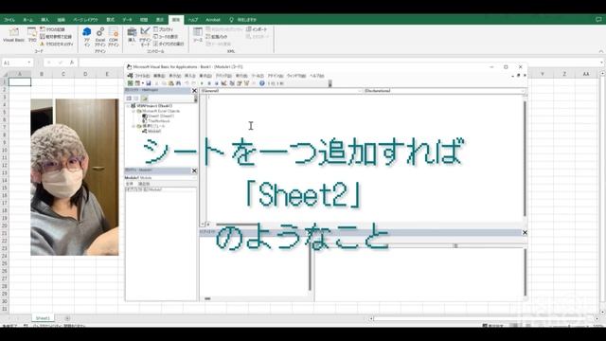Screen dimensions: 606x341
Task: Click Reset stop icon in VBA toolbar
Action: (x=217, y=83)
